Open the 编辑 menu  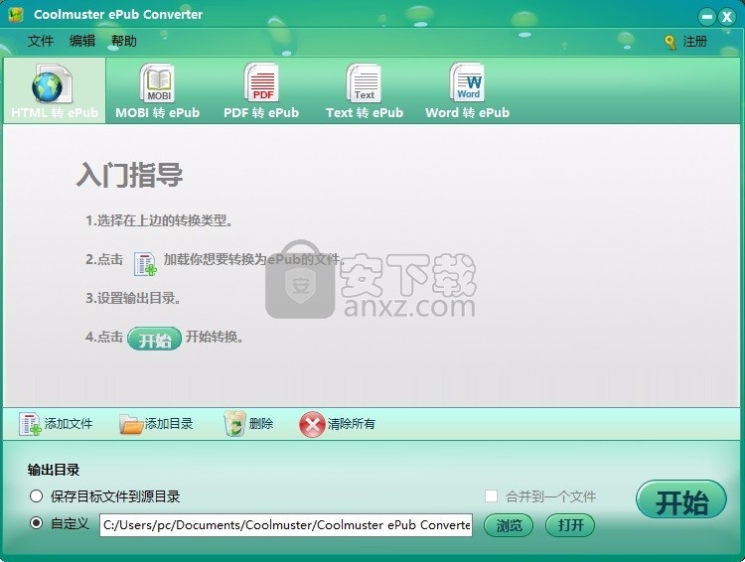tap(82, 41)
